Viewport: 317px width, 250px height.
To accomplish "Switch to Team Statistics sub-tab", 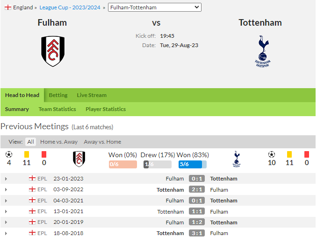I will [x=57, y=109].
